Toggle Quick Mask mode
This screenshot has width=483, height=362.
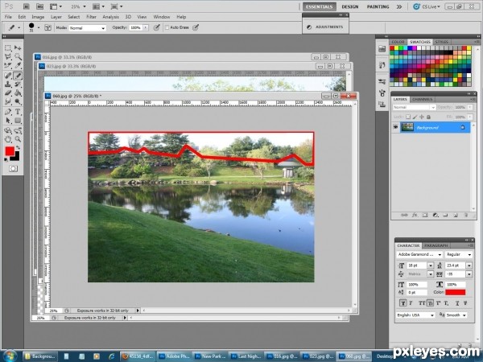(13, 169)
